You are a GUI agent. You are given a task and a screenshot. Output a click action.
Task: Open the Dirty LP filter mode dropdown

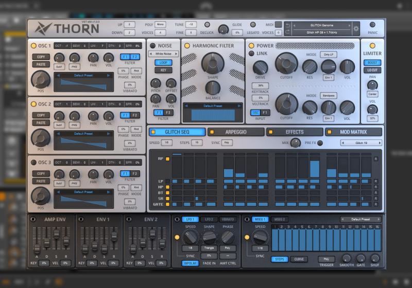coord(329,55)
